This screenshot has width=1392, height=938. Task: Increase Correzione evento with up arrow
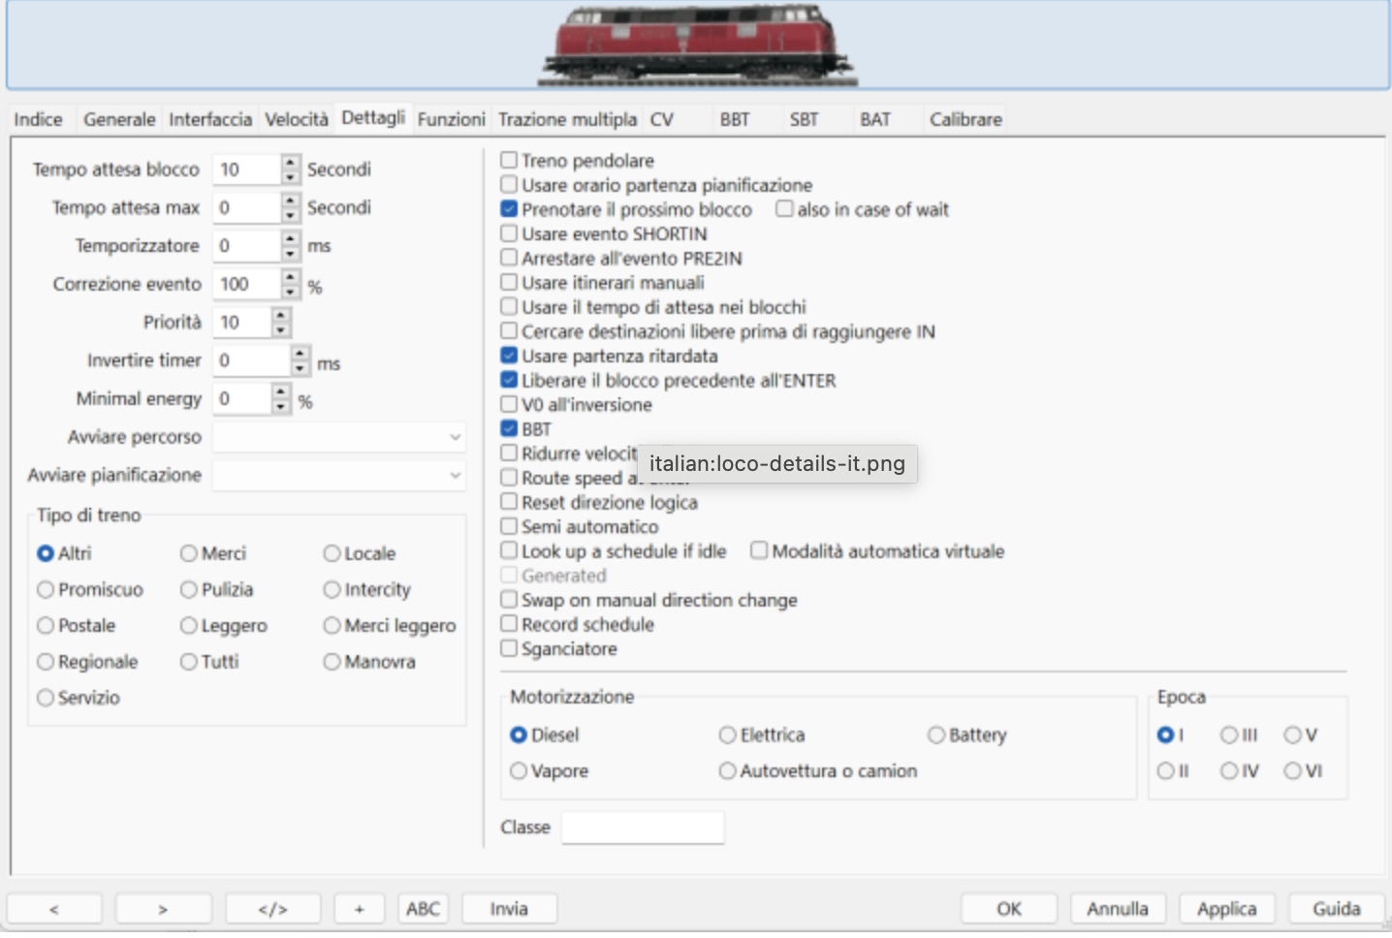click(291, 277)
